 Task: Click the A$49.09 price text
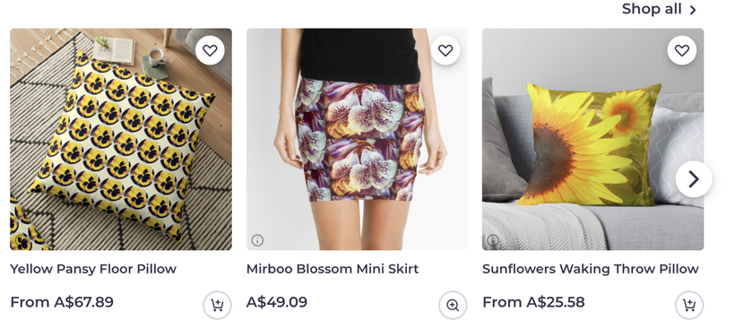(277, 302)
